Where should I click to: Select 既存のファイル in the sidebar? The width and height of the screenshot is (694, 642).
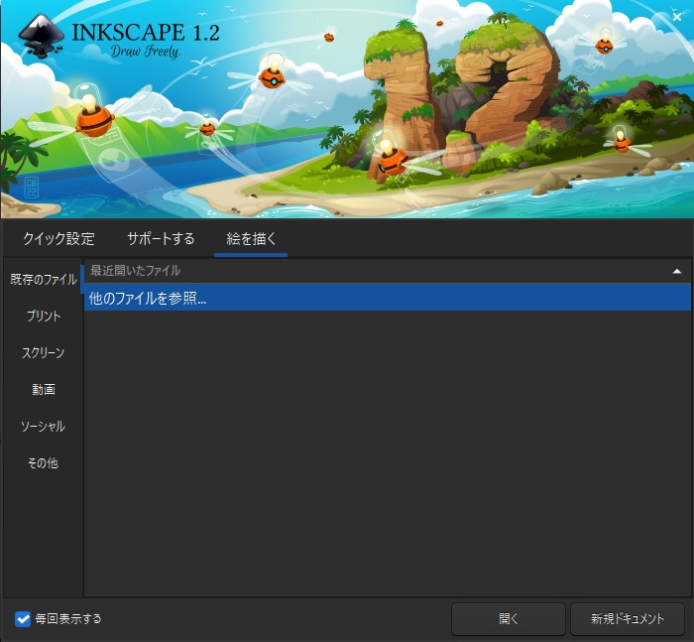pyautogui.click(x=44, y=279)
